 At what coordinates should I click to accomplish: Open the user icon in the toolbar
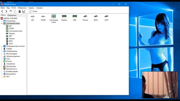pyautogui.click(x=19, y=11)
